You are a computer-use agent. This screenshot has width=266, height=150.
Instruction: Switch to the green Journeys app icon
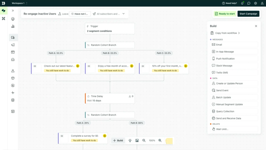pos(4,11)
